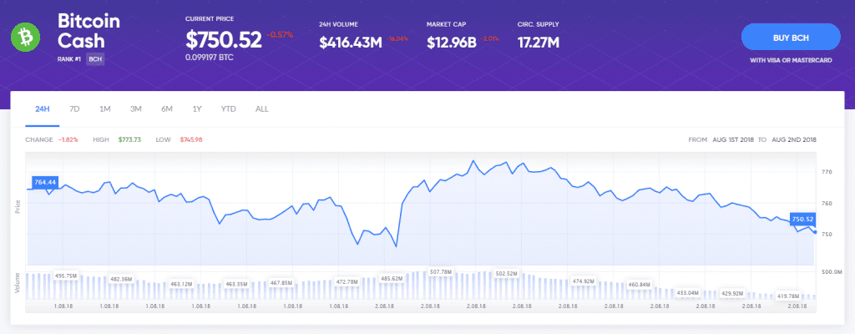Click the FROM date AUG 1ST 2018
This screenshot has width=855, height=334.
733,139
